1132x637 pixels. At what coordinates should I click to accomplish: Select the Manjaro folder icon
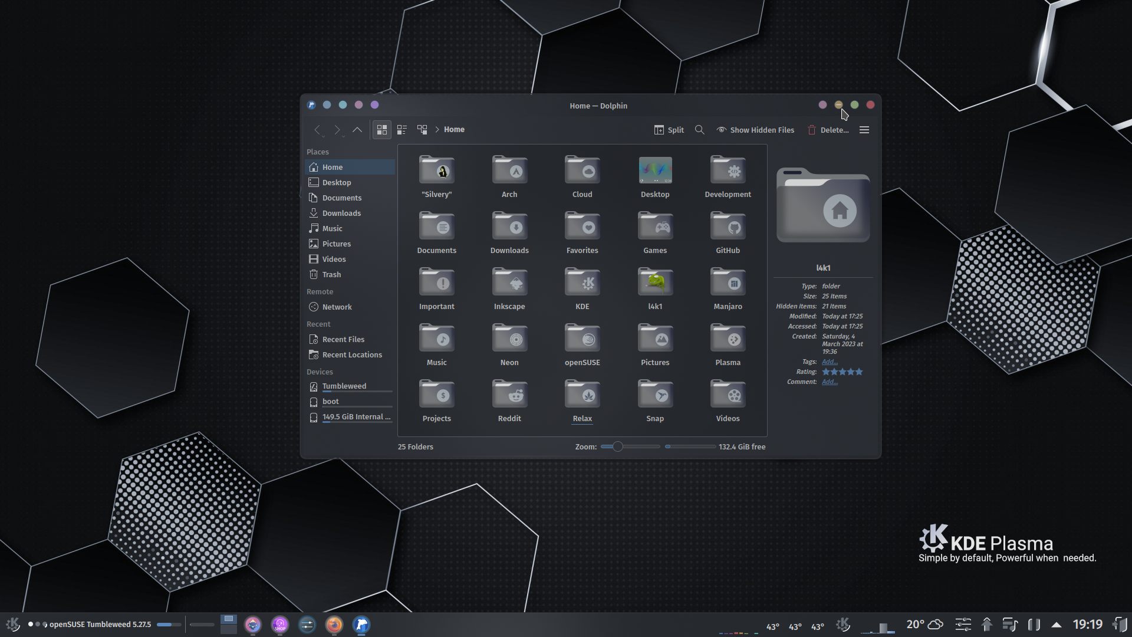(x=728, y=282)
